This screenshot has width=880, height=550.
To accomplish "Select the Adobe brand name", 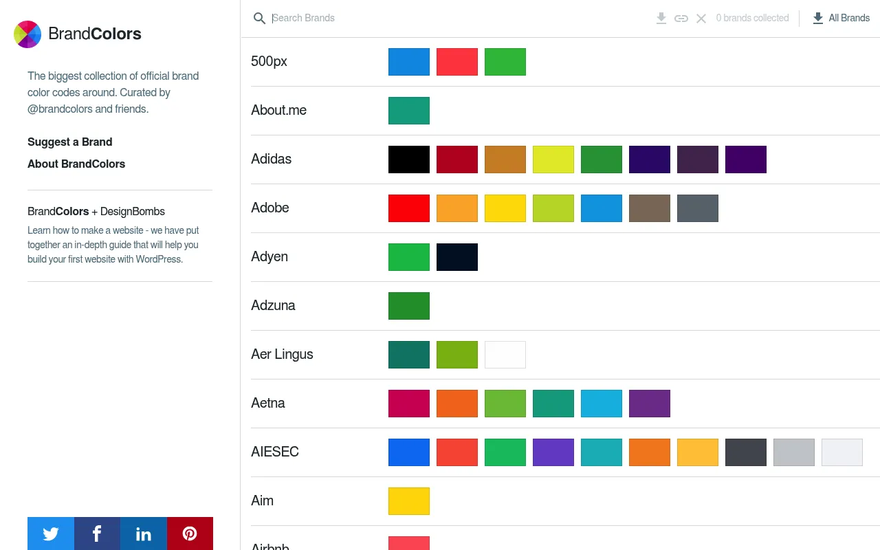I will (x=270, y=208).
